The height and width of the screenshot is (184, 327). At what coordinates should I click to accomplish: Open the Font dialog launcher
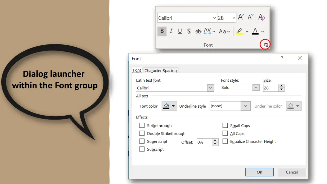coord(266,45)
